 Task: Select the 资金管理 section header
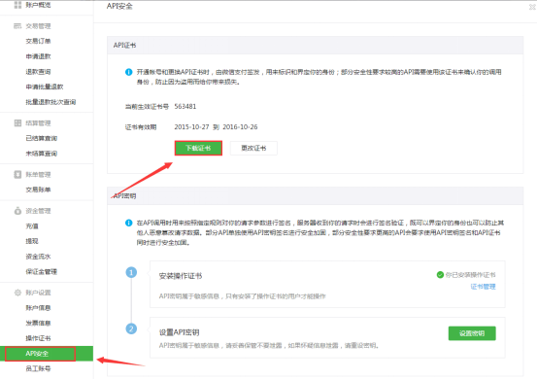pos(38,211)
